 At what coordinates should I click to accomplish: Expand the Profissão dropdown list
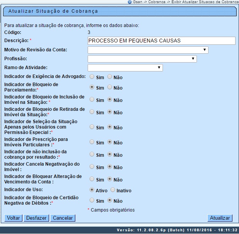[142, 59]
